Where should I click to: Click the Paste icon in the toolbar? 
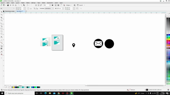tap(24, 5)
